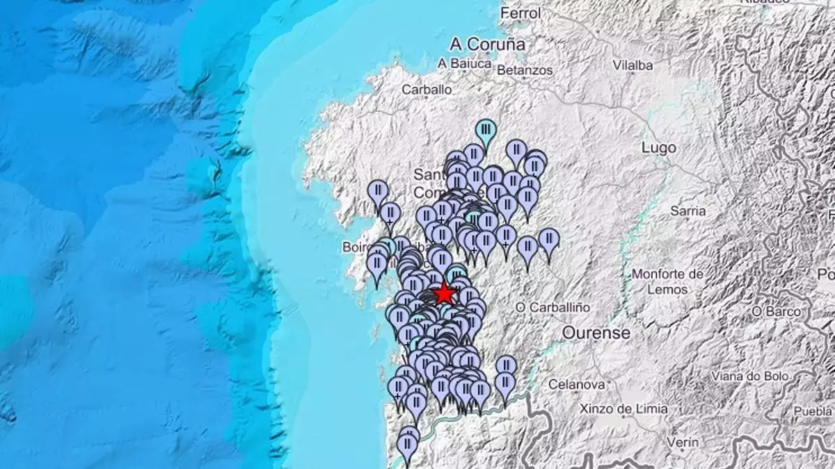
Task: Click the Betanzos town label
Action: [x=525, y=70]
